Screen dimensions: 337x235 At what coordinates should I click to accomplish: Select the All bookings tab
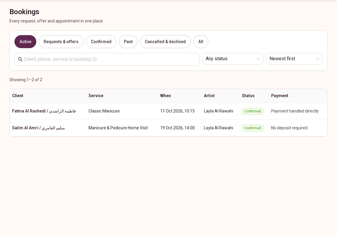(201, 42)
